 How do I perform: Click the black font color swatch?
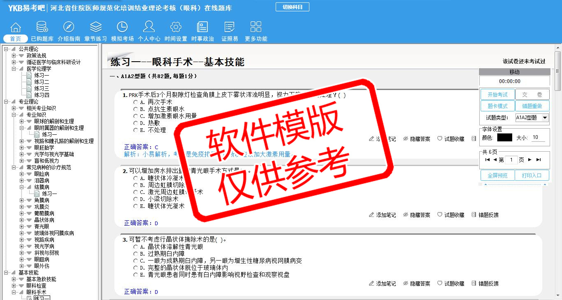pos(504,138)
